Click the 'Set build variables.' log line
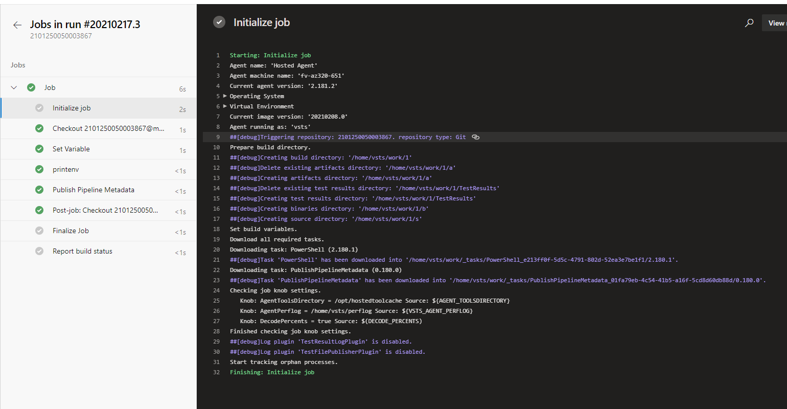The height and width of the screenshot is (409, 787). click(x=263, y=229)
